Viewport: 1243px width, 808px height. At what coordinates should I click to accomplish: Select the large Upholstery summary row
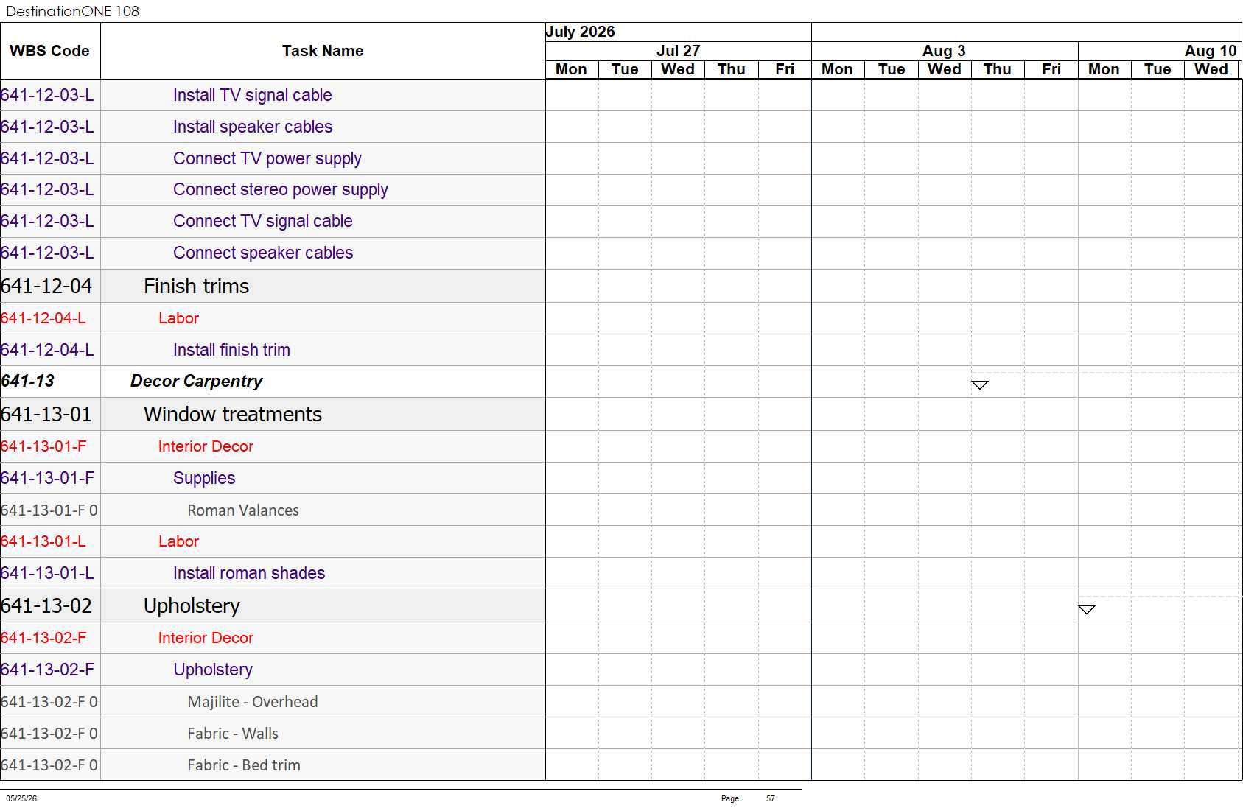tap(192, 605)
